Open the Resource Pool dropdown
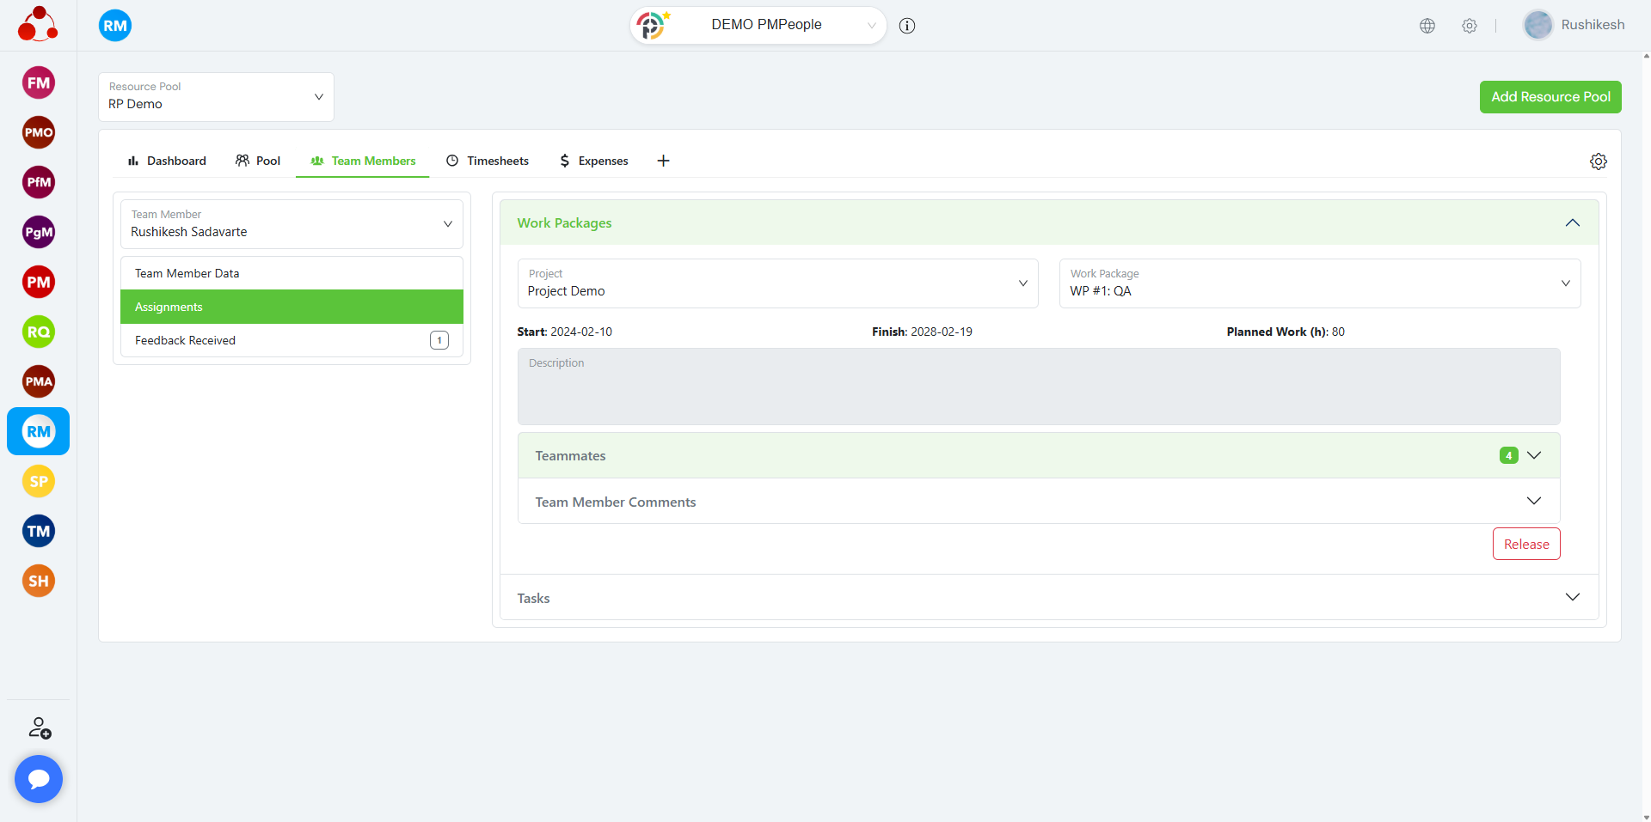The image size is (1651, 822). pyautogui.click(x=216, y=97)
